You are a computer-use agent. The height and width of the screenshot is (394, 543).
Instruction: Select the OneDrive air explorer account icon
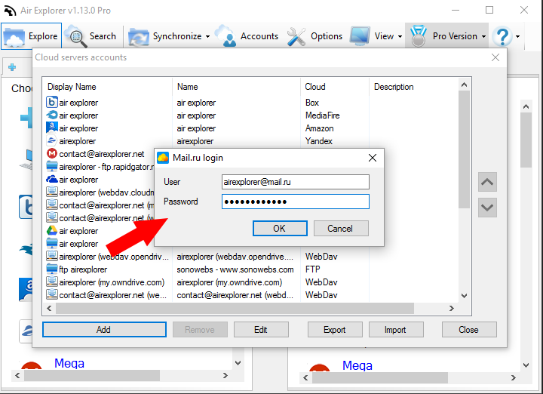tap(51, 179)
